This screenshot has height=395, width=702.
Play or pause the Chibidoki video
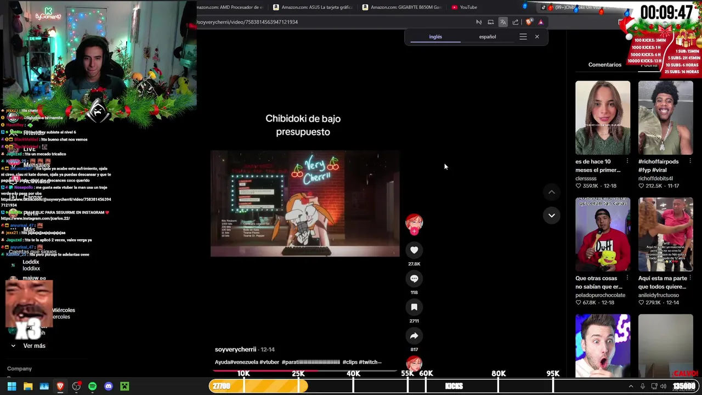click(x=305, y=204)
